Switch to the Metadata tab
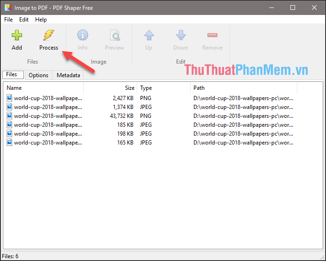Image resolution: width=326 pixels, height=261 pixels. coord(68,75)
